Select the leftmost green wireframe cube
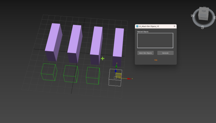Image resolution: width=216 pixels, height=123 pixels. [x=49, y=72]
